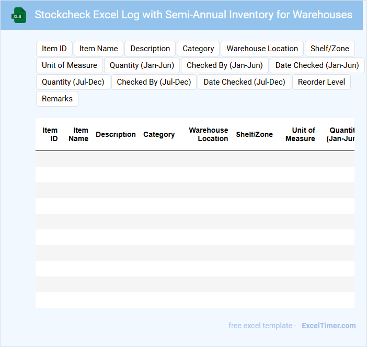The width and height of the screenshot is (367, 347).
Task: Click the page title heading text
Action: (x=193, y=15)
